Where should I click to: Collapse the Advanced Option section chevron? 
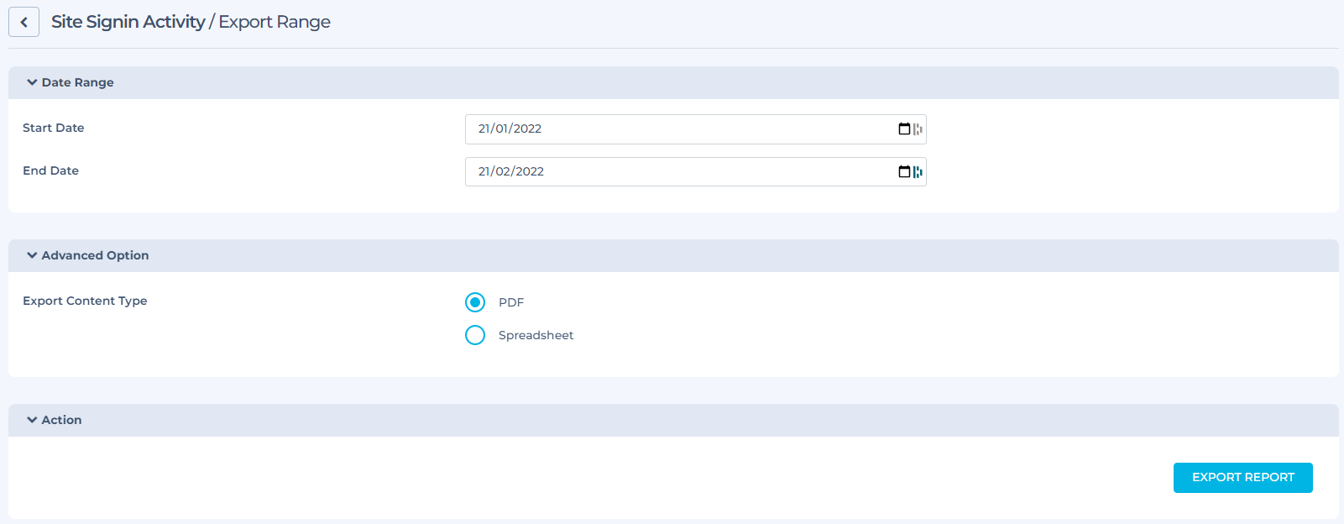[32, 255]
